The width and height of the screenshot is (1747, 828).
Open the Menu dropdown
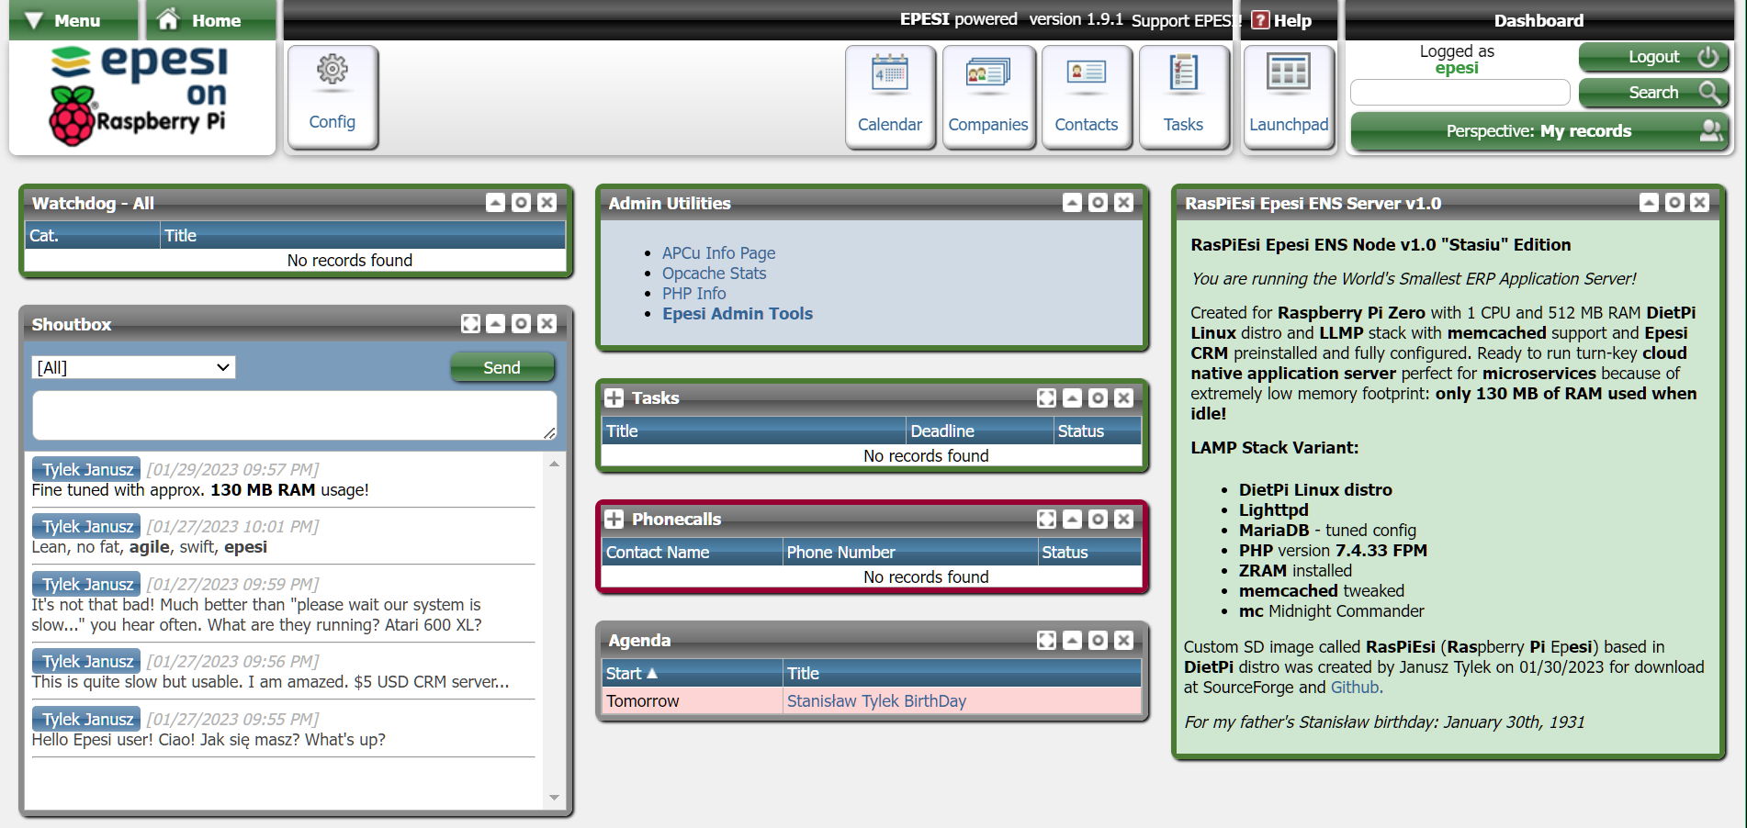(73, 20)
